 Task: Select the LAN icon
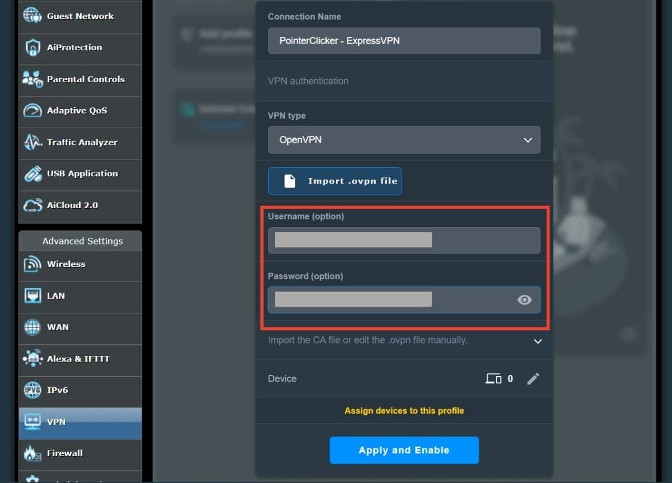(x=32, y=296)
